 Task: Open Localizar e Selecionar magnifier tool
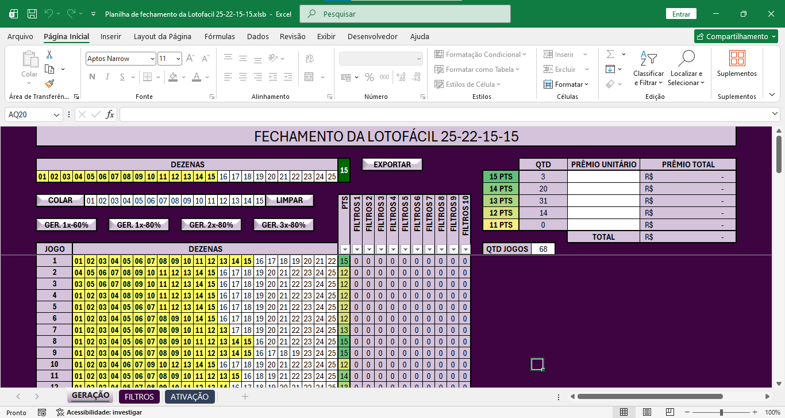686,69
